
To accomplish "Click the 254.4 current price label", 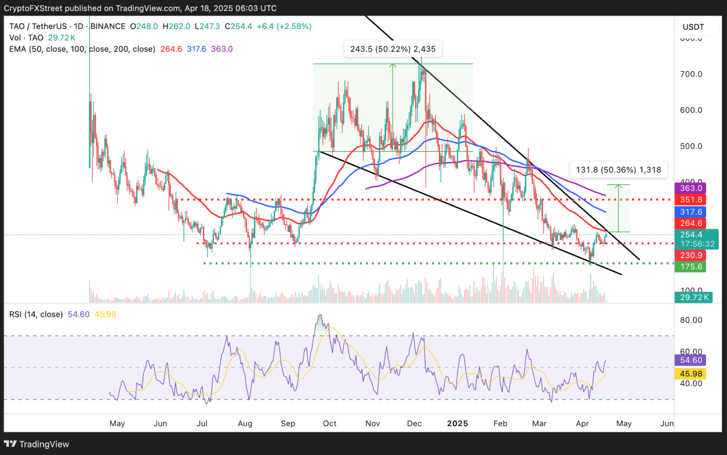I will [x=692, y=235].
